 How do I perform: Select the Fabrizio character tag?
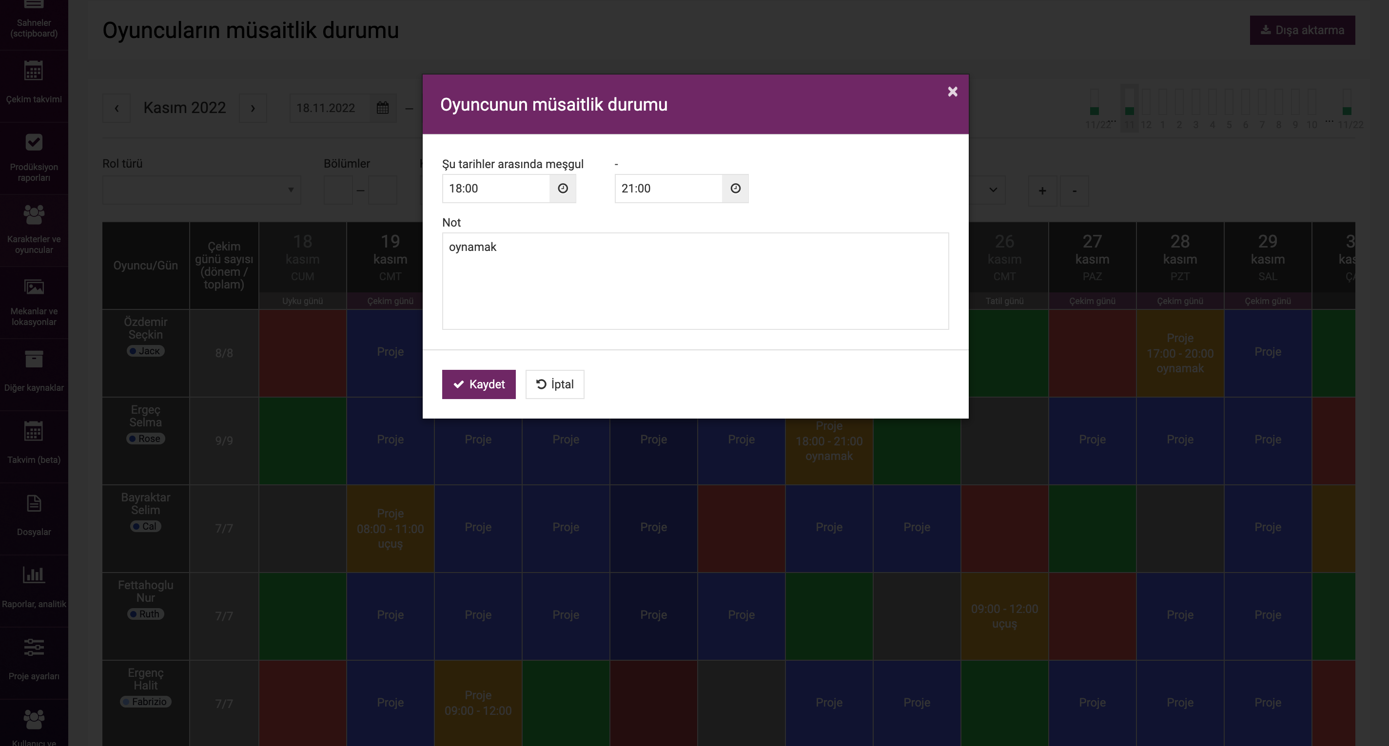coord(146,702)
